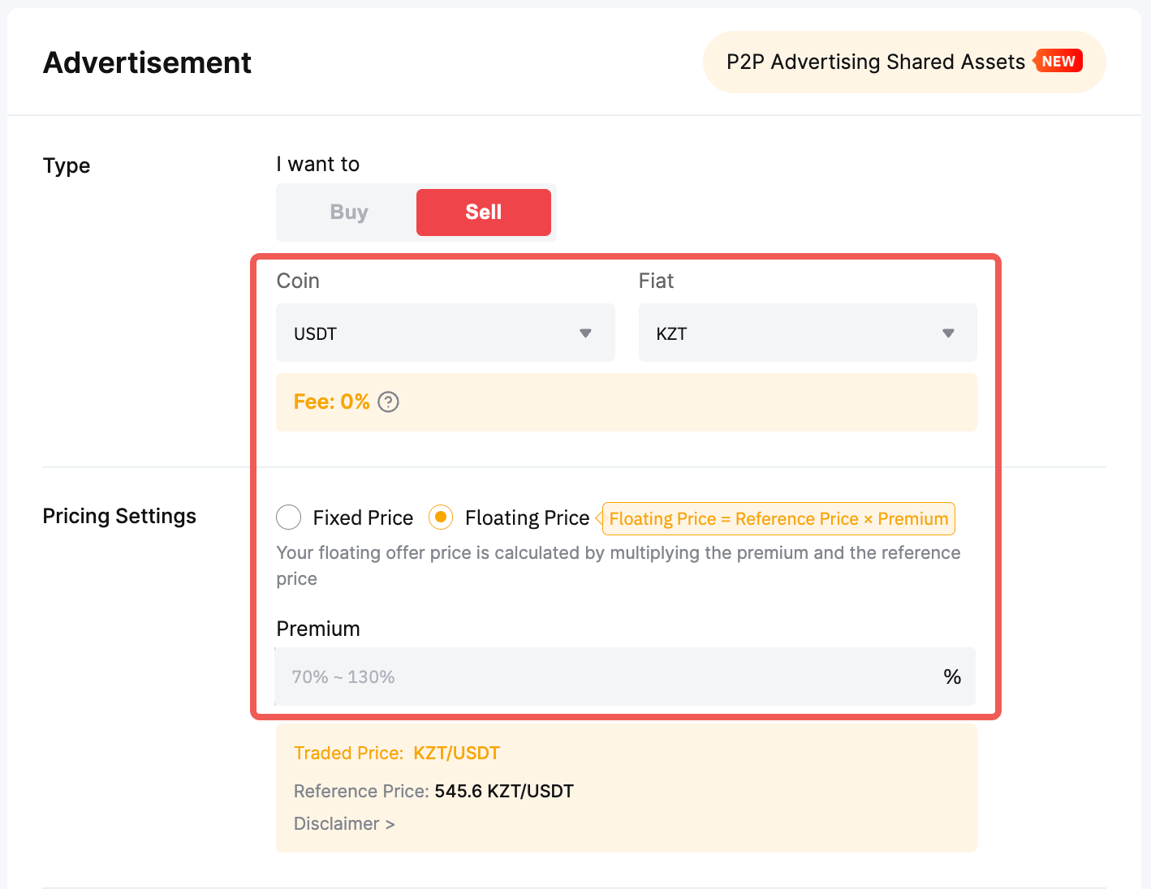The width and height of the screenshot is (1151, 889).
Task: Switch to the Buy tab
Action: point(349,213)
